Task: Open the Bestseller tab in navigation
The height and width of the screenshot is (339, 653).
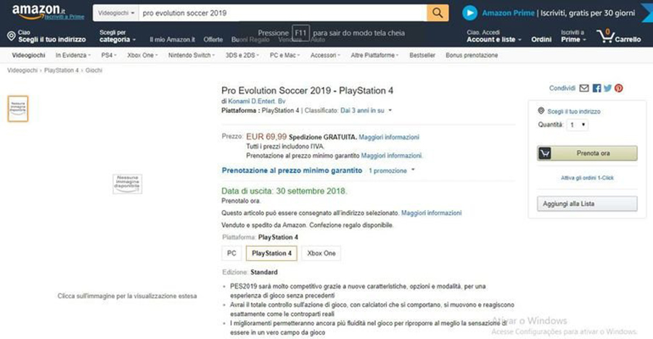Action: (x=422, y=55)
